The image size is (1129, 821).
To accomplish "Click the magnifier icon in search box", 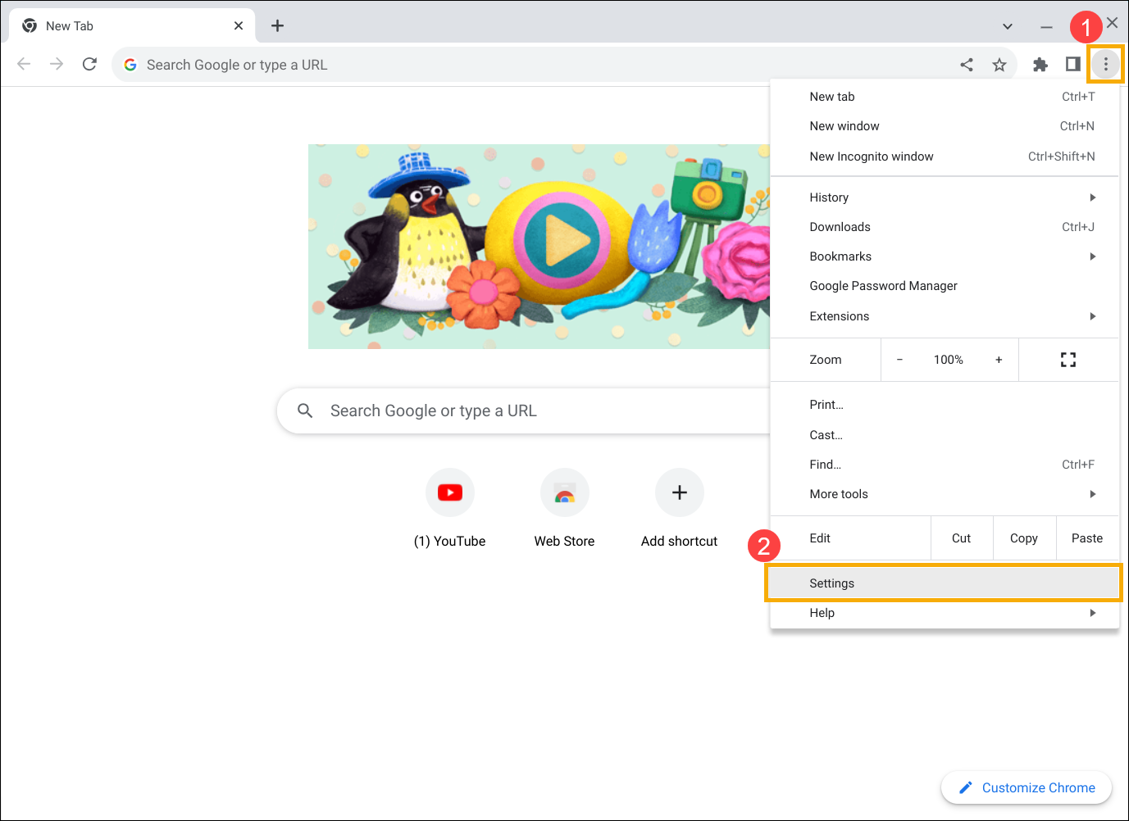I will coord(305,410).
